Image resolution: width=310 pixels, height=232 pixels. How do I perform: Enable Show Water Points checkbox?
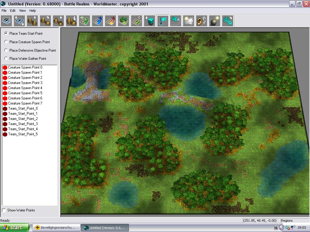4,210
